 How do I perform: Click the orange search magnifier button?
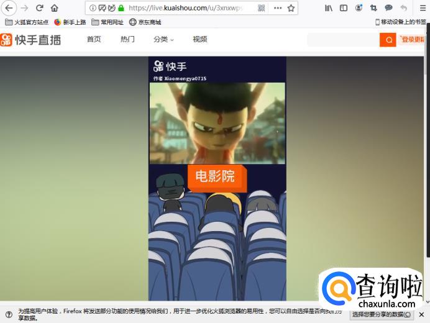pos(388,40)
